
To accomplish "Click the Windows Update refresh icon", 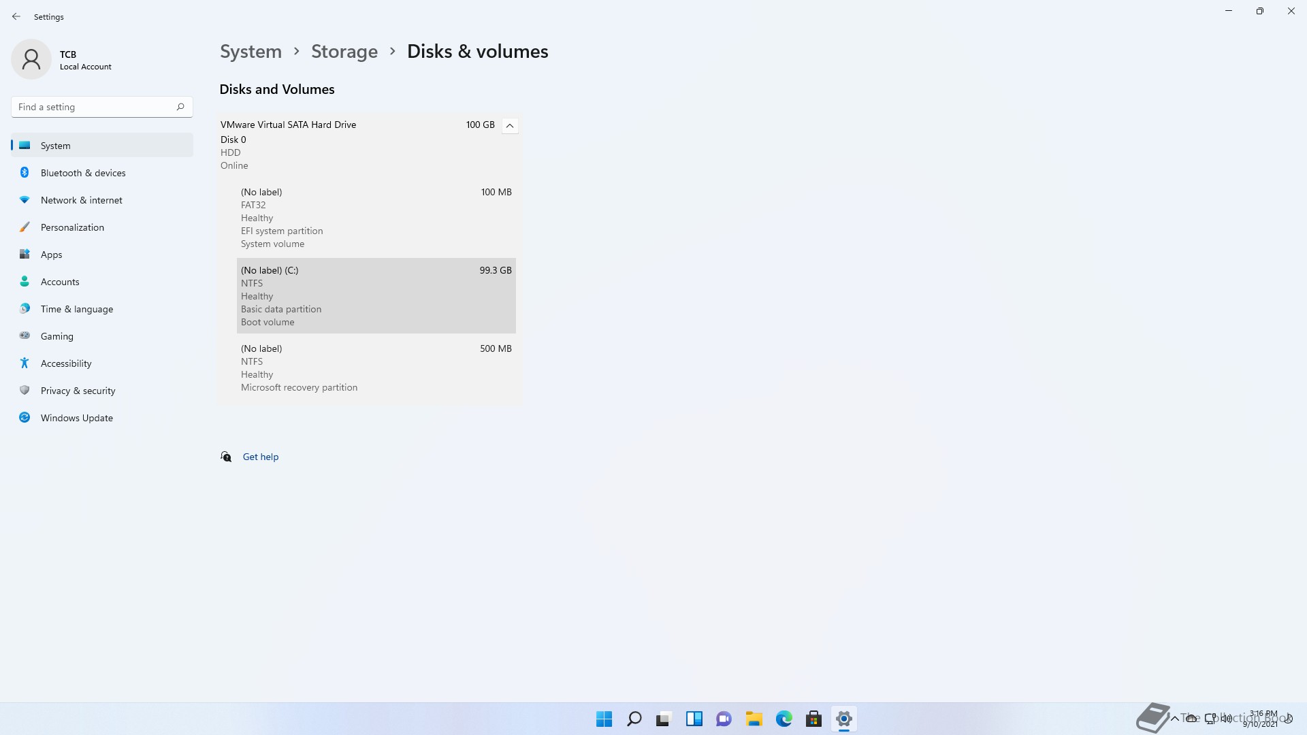I will pyautogui.click(x=25, y=417).
